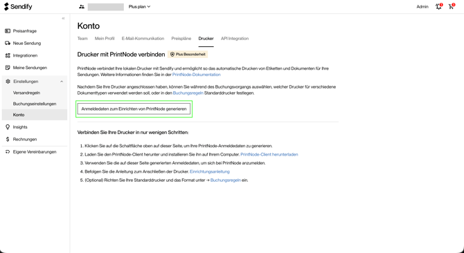Click the Meine Sendungen sidebar icon
Viewport: 464px width, 253px height.
coord(8,68)
